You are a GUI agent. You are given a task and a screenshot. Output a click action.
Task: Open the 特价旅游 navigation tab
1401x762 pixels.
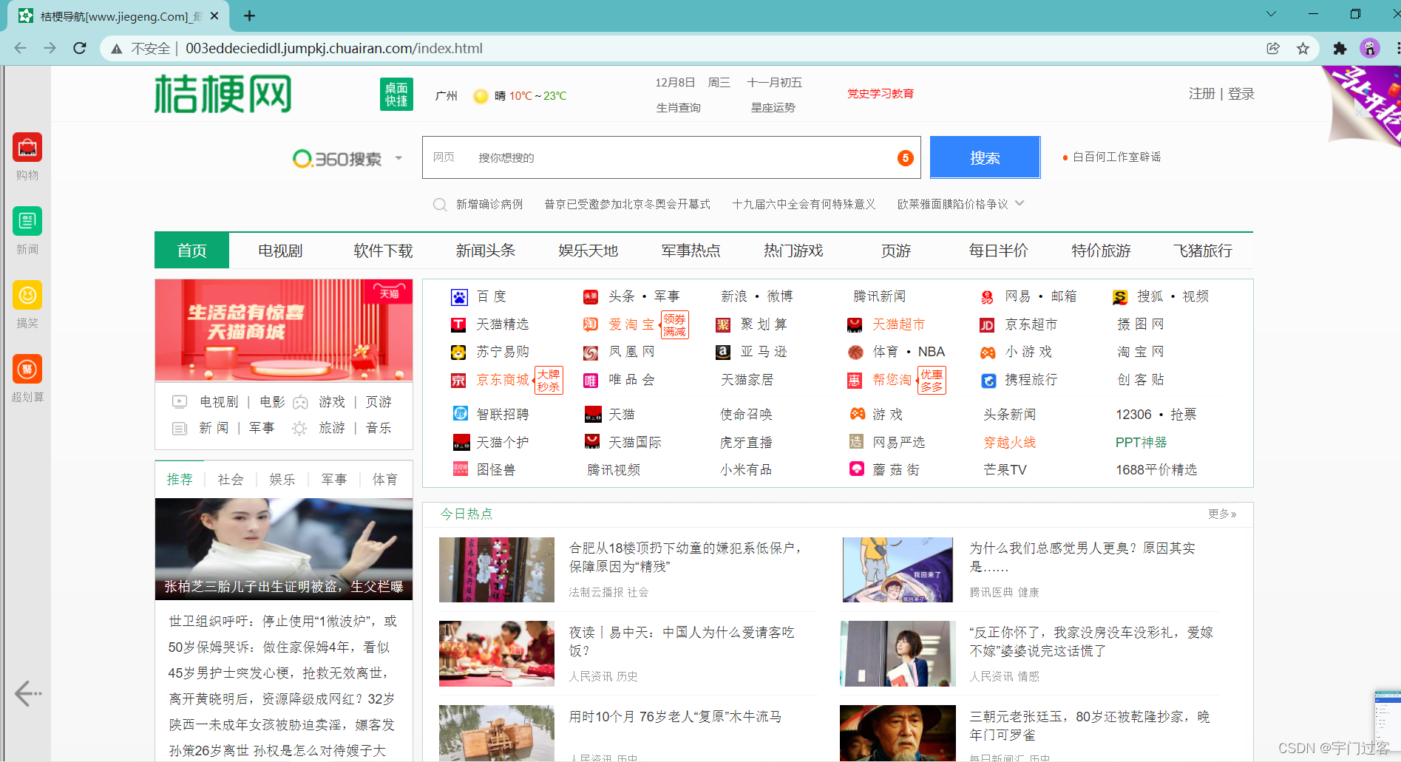(1102, 251)
